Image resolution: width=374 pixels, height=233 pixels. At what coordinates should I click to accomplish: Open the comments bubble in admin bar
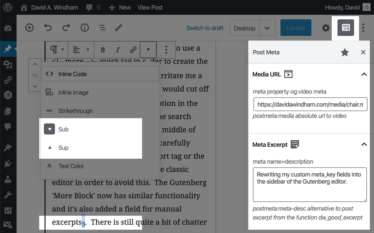click(x=93, y=7)
